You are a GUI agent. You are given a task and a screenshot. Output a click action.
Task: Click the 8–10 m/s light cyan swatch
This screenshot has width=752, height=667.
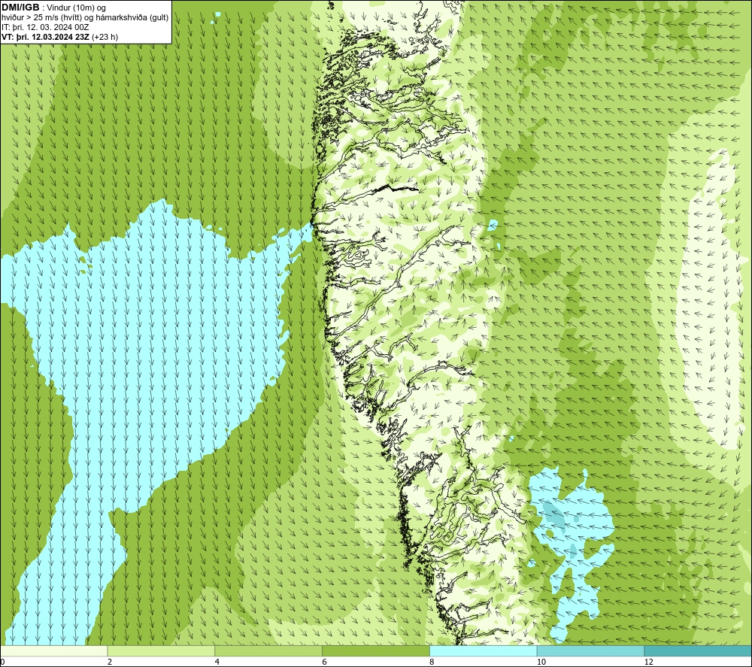[x=483, y=650]
